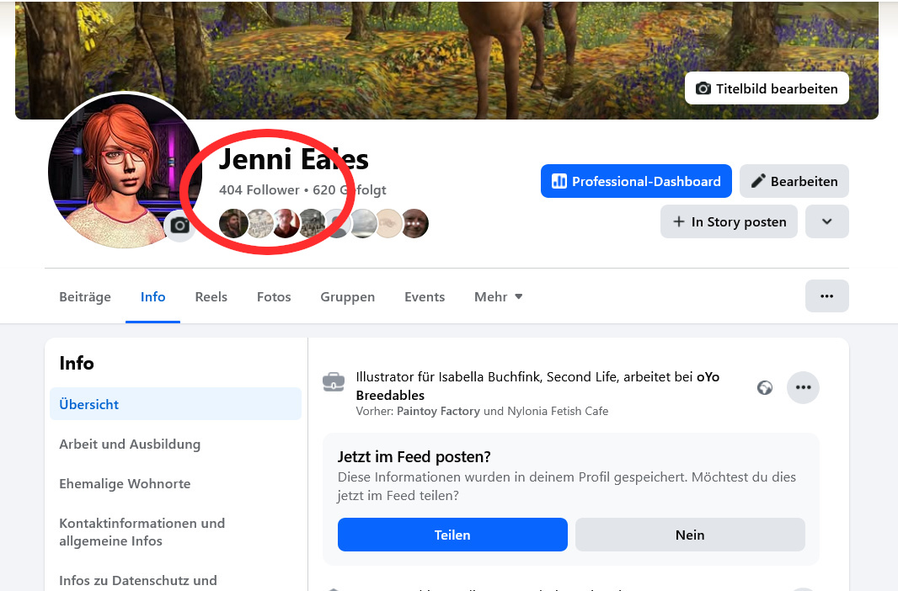Screen dimensions: 898x591
Task: Open the three-dot menu in the tab bar
Action: pyautogui.click(x=826, y=296)
